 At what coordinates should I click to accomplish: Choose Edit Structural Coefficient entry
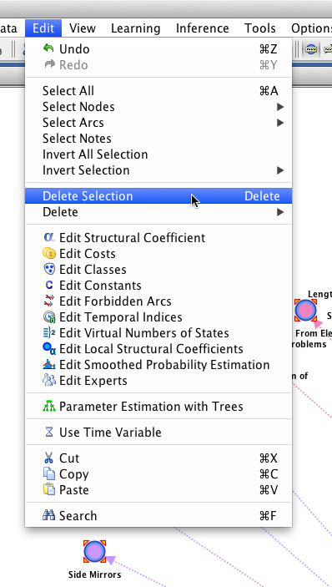(158, 238)
